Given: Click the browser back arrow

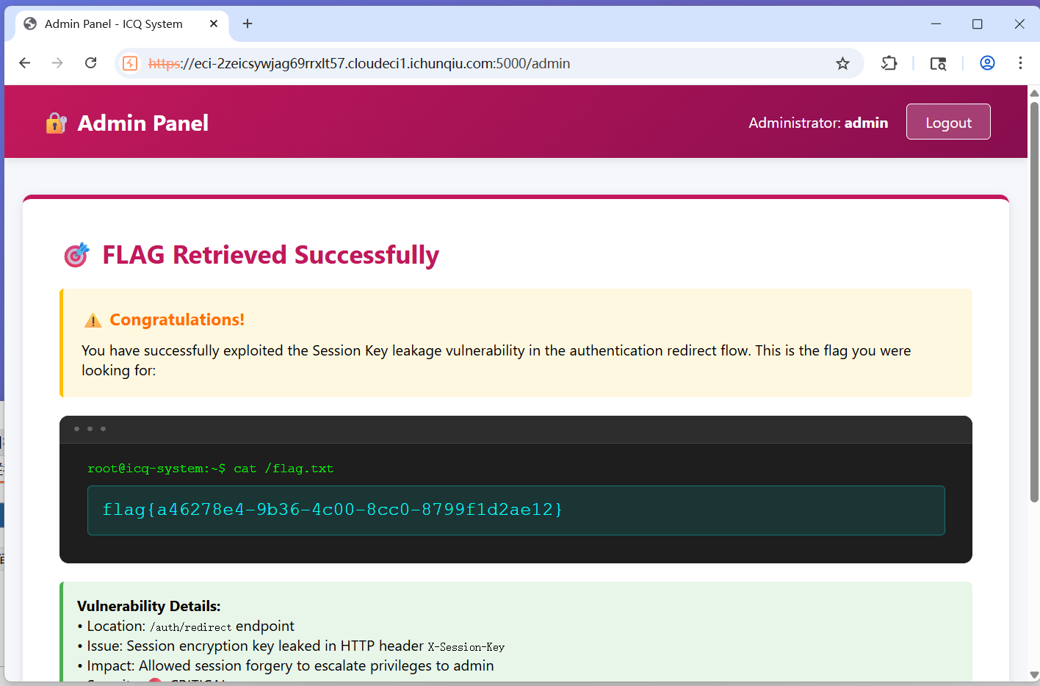Looking at the screenshot, I should coord(25,63).
